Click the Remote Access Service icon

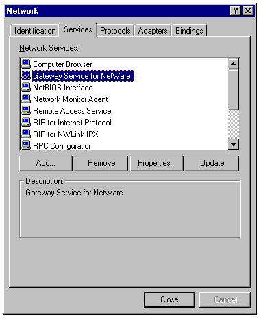point(26,110)
